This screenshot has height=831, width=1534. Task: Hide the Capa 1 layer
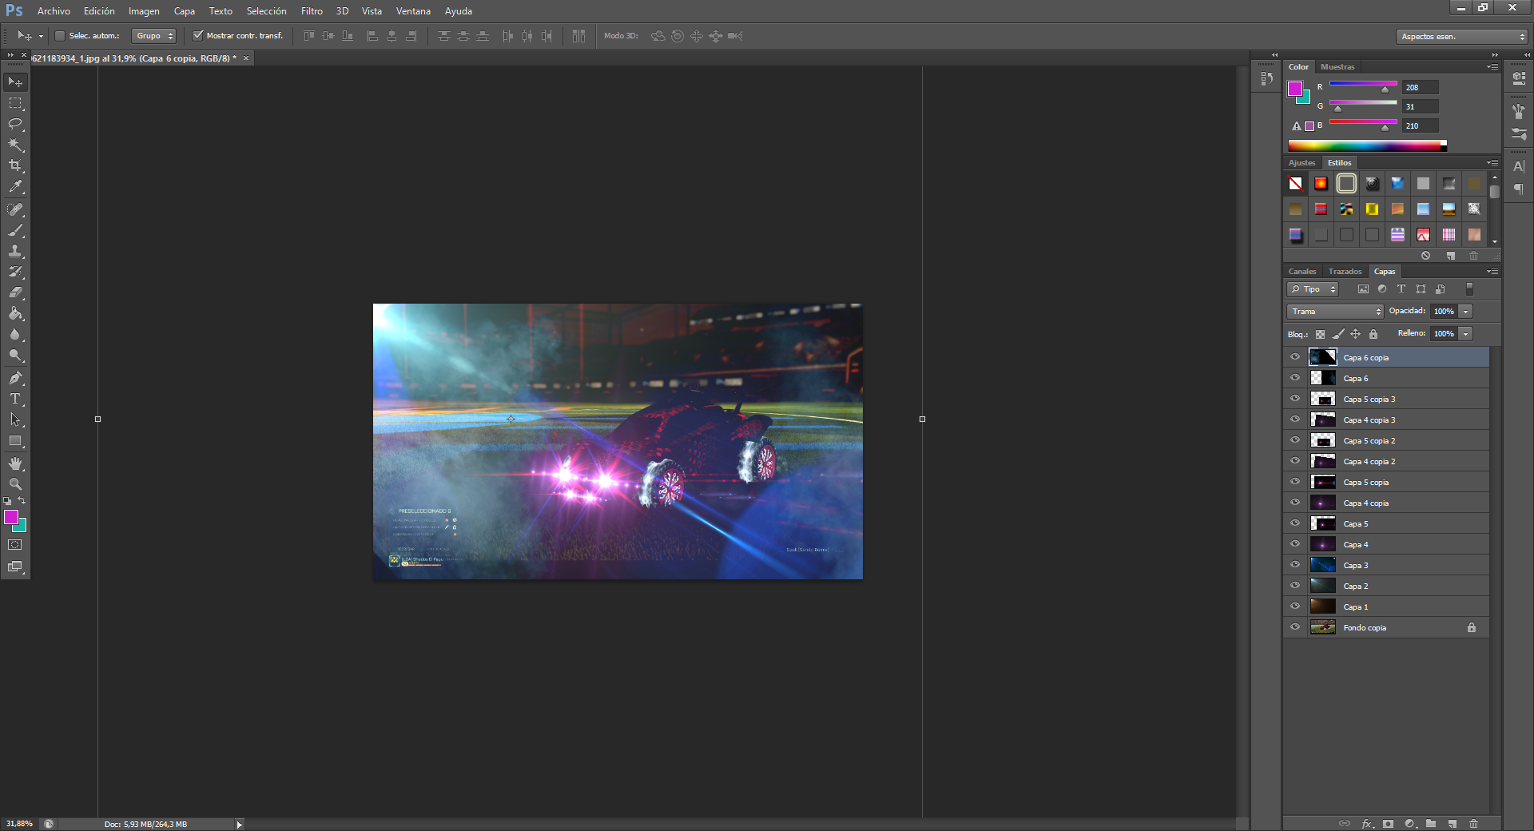1295,606
